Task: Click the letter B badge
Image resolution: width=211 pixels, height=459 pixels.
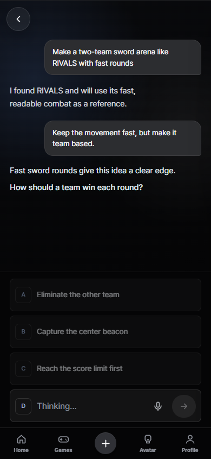Action: [23, 332]
